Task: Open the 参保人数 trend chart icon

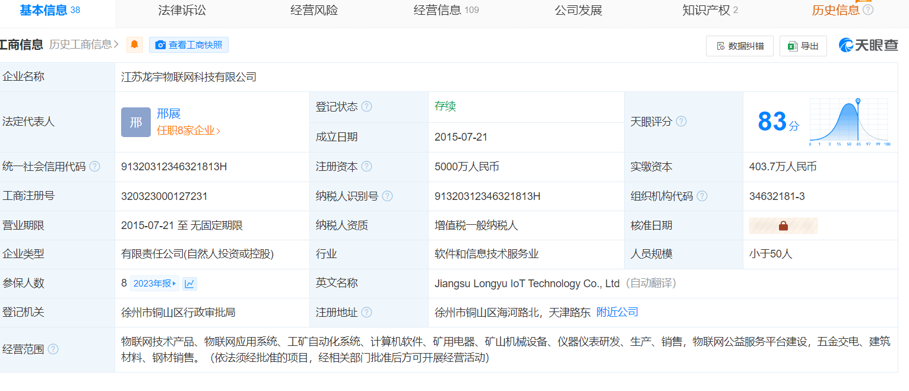Action: [x=189, y=284]
